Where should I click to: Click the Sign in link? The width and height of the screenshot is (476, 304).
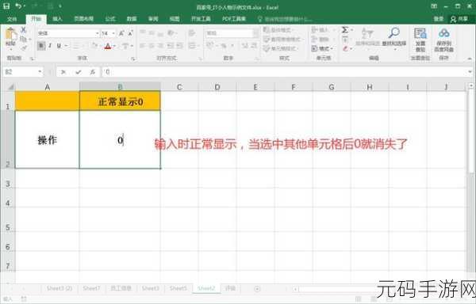(x=439, y=19)
